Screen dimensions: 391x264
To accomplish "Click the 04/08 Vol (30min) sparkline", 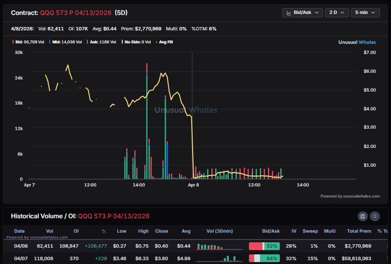I will tap(220, 247).
